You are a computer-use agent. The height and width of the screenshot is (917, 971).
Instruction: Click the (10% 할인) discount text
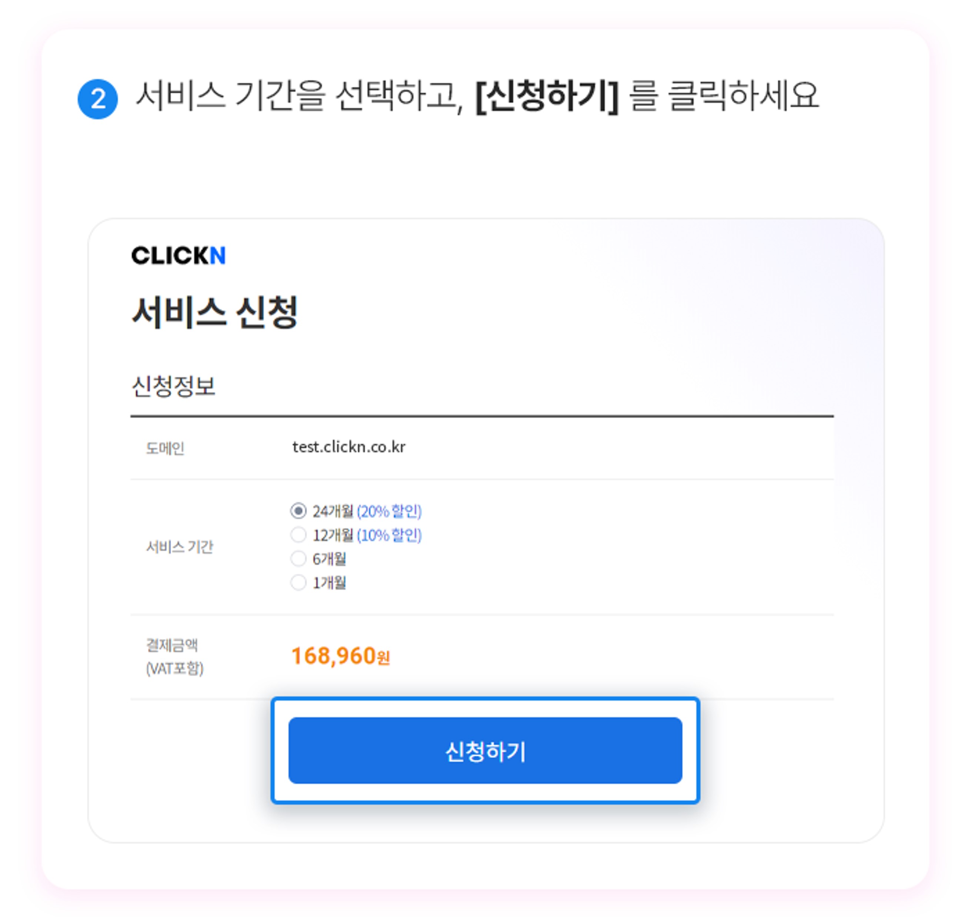[389, 535]
